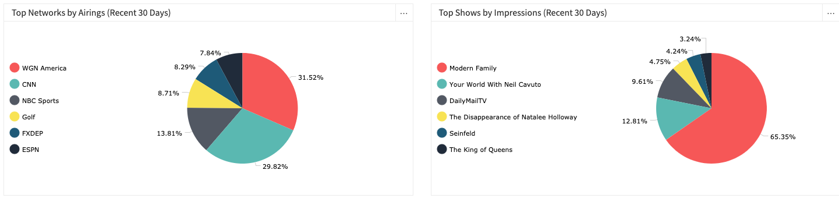This screenshot has width=839, height=216.
Task: Open options menu for Top Networks panel
Action: (x=403, y=13)
